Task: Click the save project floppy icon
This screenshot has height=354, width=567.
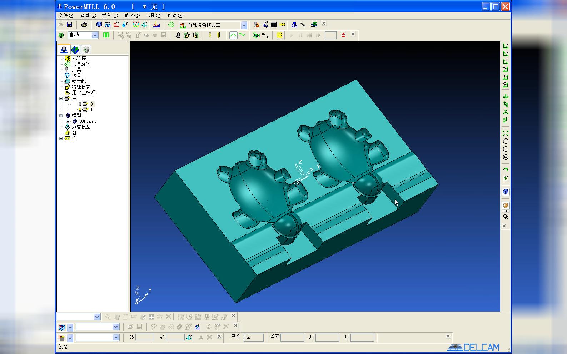Action: [69, 24]
